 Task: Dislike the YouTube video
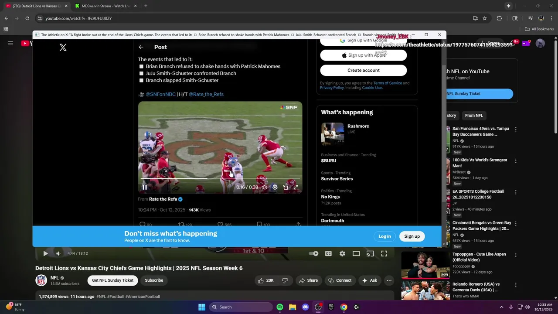click(x=285, y=280)
